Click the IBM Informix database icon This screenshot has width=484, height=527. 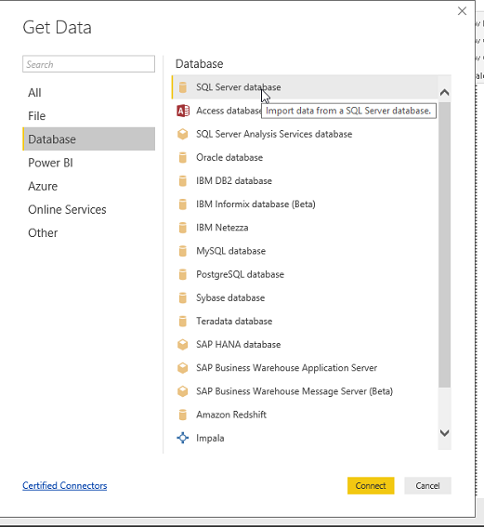[183, 204]
